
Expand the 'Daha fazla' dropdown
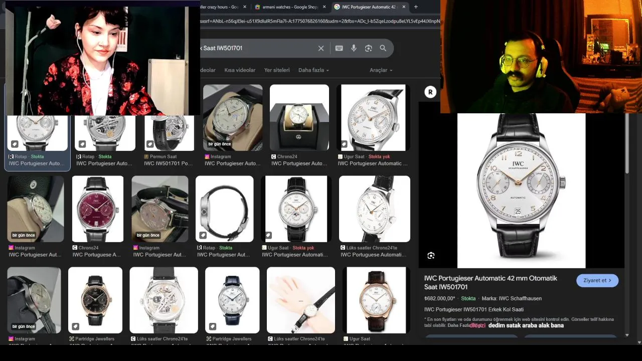click(x=313, y=70)
